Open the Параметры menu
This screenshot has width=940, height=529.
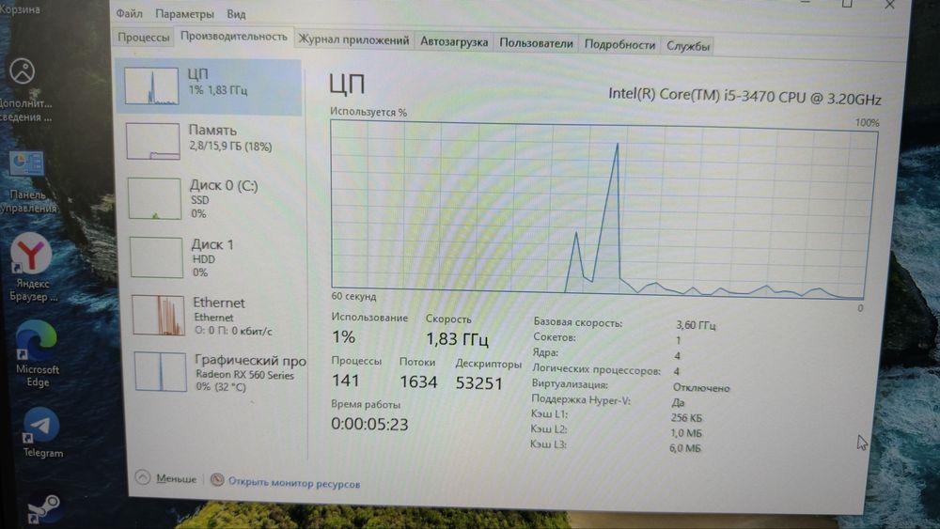[184, 14]
